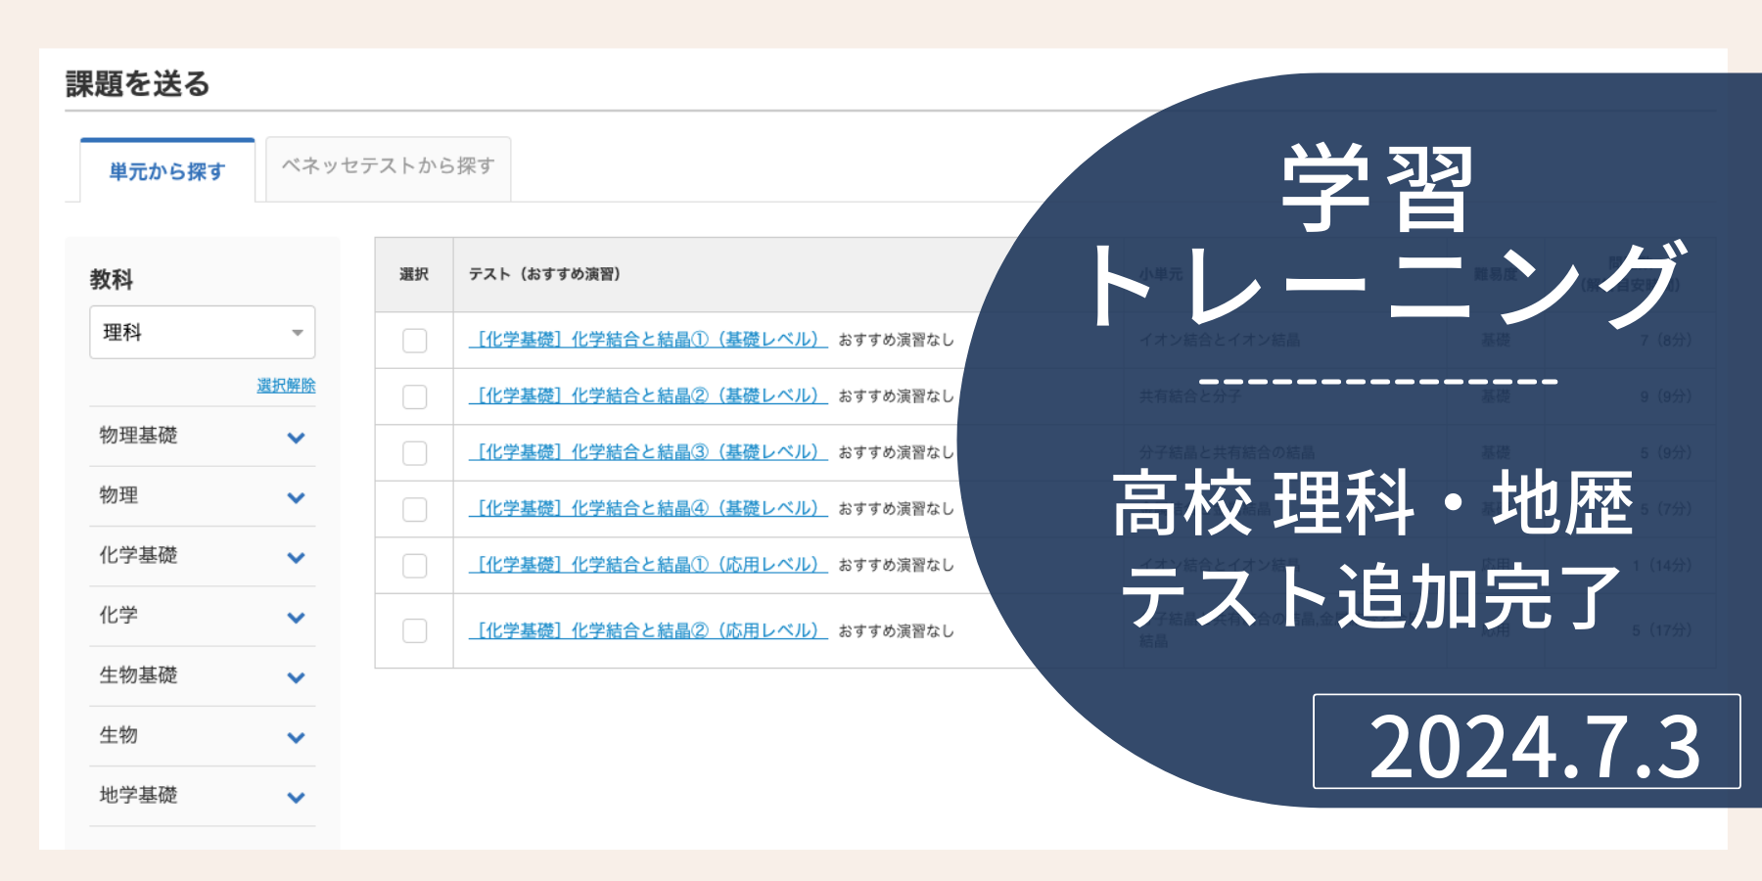Open the ベネッセテストから探す tab
The width and height of the screenshot is (1762, 881).
pyautogui.click(x=389, y=167)
